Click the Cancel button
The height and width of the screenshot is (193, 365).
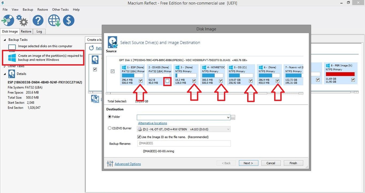271,163
